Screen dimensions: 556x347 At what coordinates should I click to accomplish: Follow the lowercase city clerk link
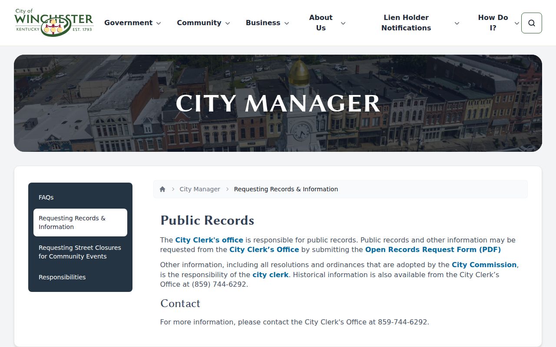pyautogui.click(x=270, y=275)
